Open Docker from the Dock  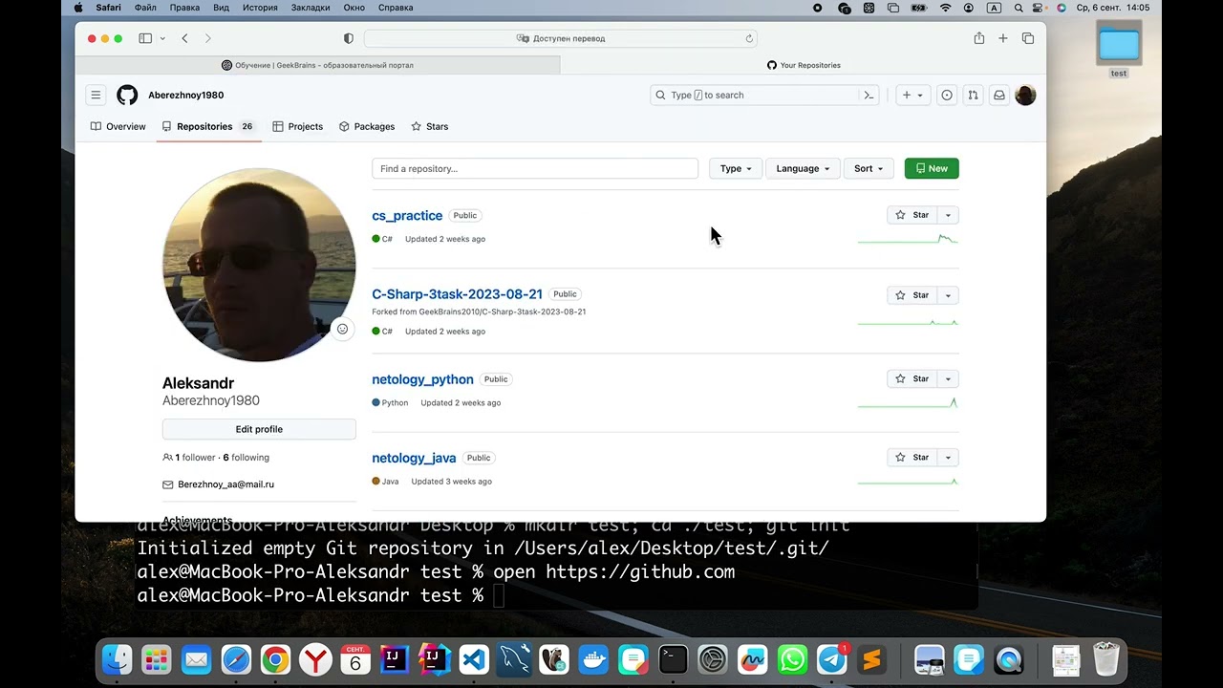pyautogui.click(x=593, y=659)
